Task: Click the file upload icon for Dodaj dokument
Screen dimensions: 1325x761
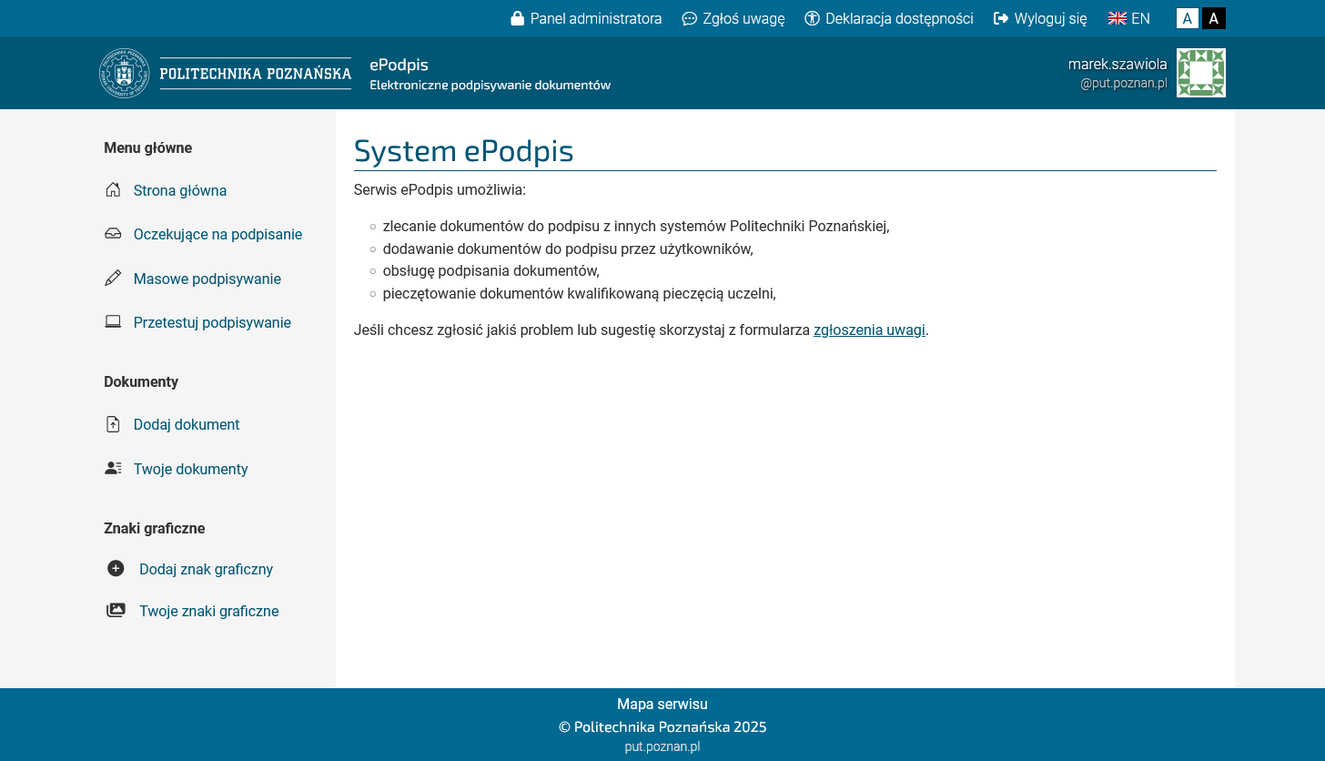Action: (113, 424)
